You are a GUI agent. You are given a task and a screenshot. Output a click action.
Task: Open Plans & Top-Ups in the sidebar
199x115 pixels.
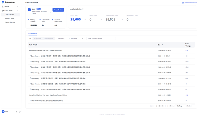10,22
